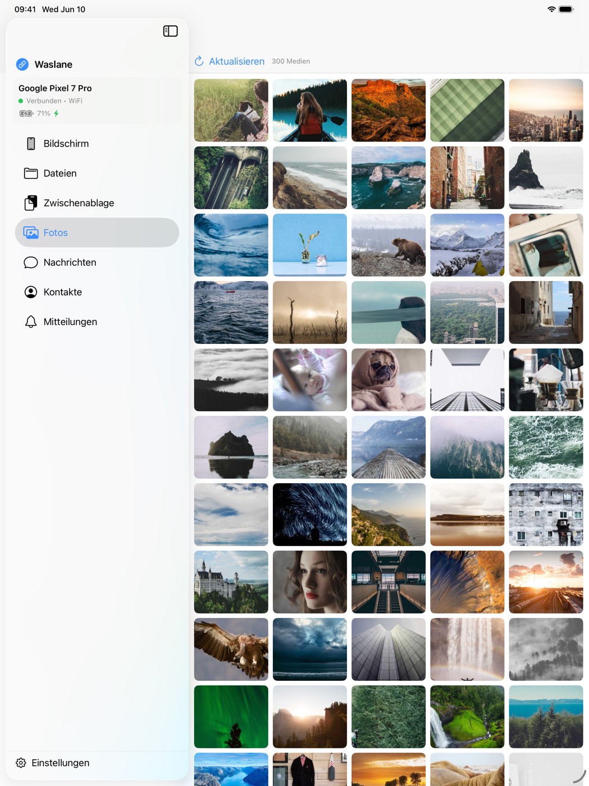Image resolution: width=589 pixels, height=786 pixels.
Task: Click the Wi-Fi status bar icon
Action: click(551, 9)
